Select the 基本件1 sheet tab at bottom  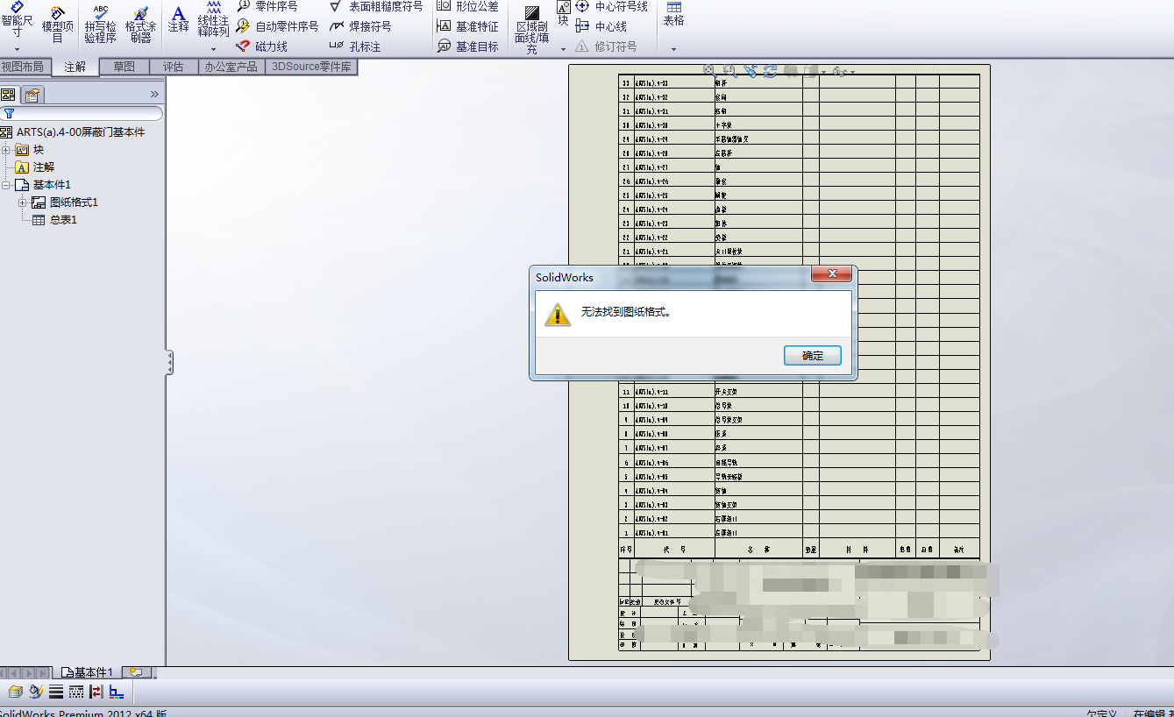87,672
